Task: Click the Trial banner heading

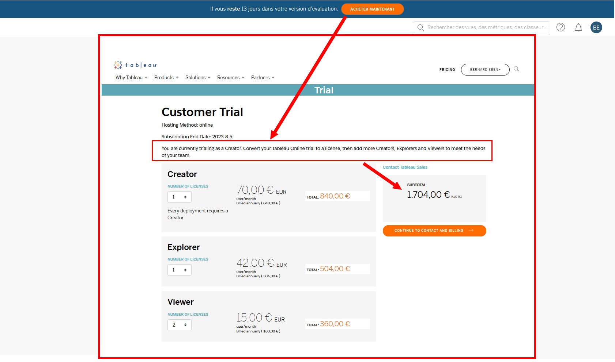Action: click(x=324, y=90)
